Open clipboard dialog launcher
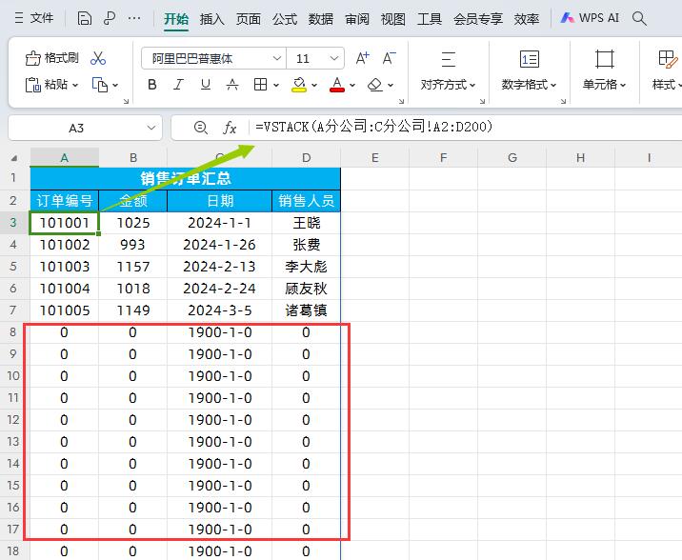 coord(126,101)
